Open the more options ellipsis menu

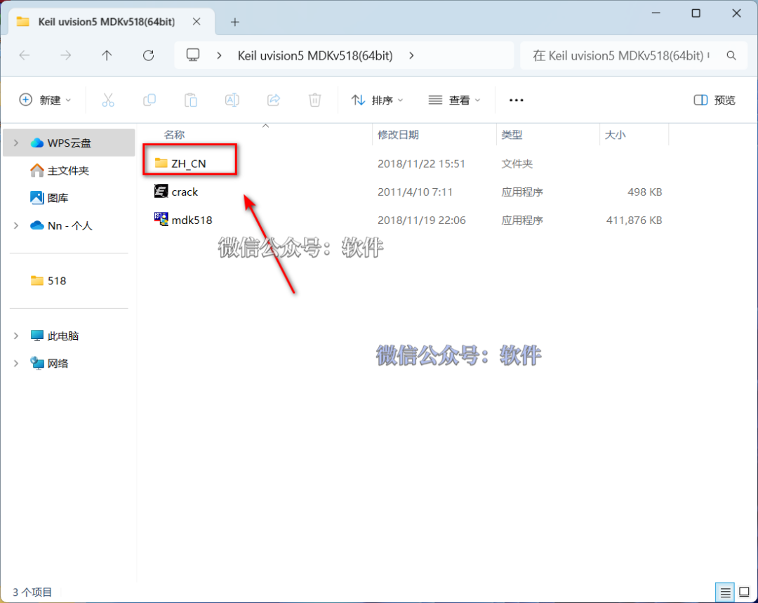[x=517, y=100]
